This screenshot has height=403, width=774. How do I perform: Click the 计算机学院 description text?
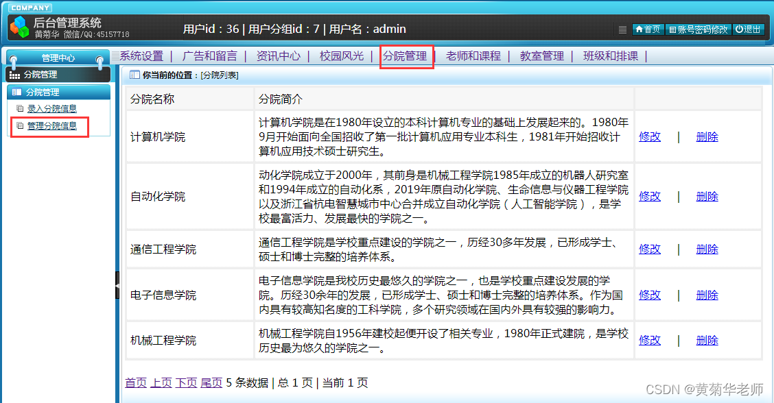(443, 136)
